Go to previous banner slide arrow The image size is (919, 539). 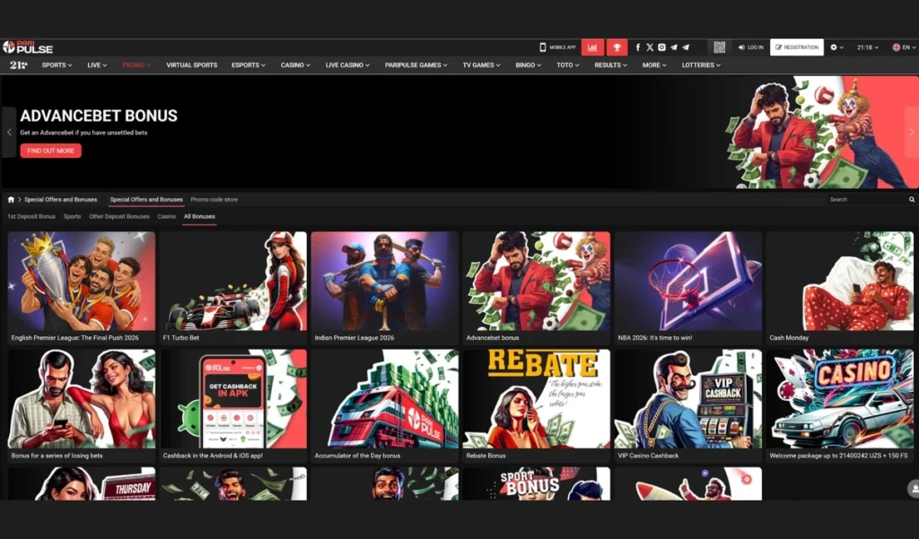[9, 133]
